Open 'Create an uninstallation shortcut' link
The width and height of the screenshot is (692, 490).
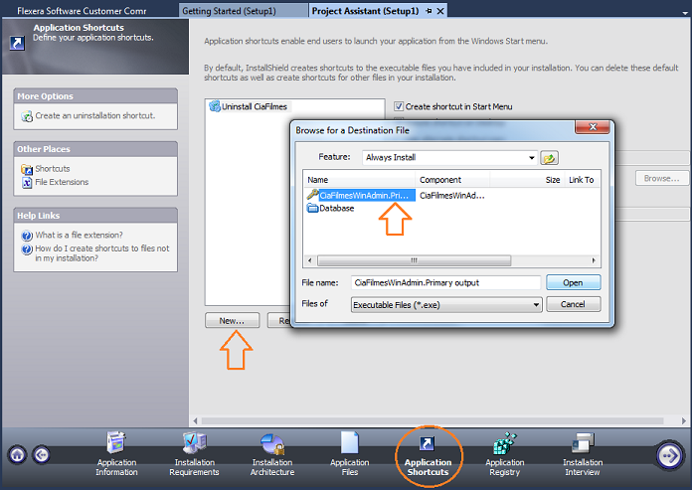pos(95,115)
